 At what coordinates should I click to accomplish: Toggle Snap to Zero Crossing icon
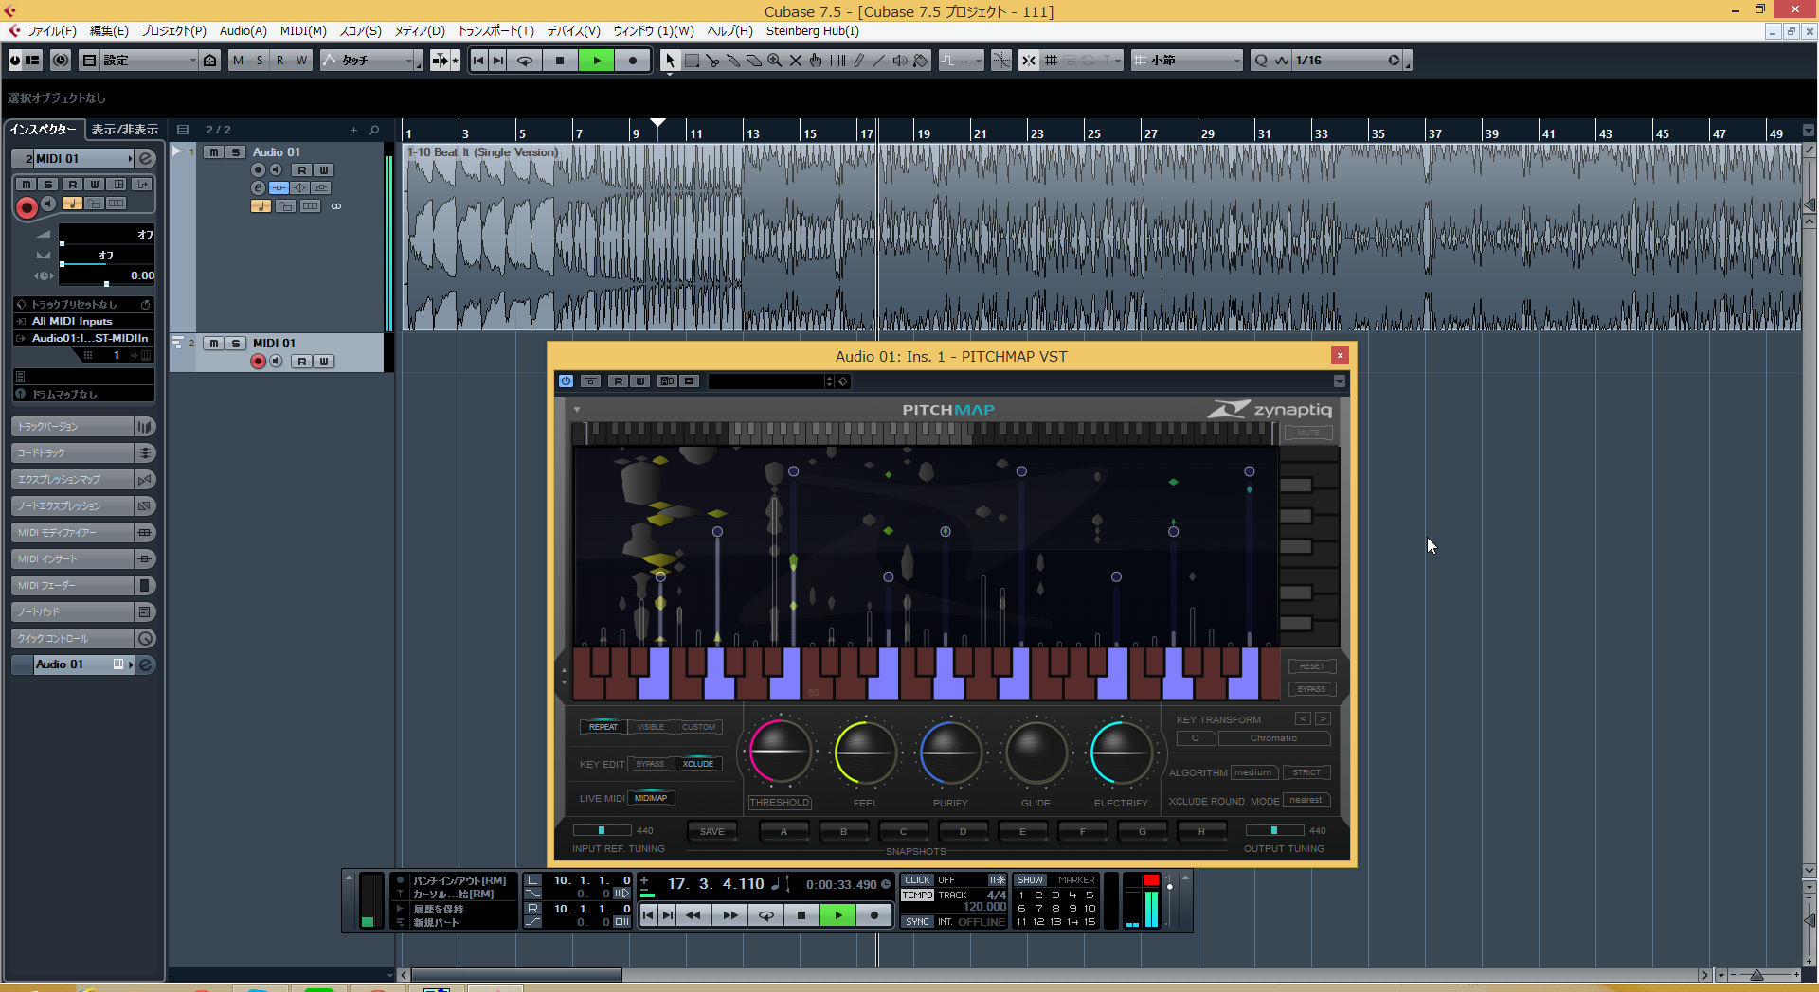pyautogui.click(x=1001, y=61)
